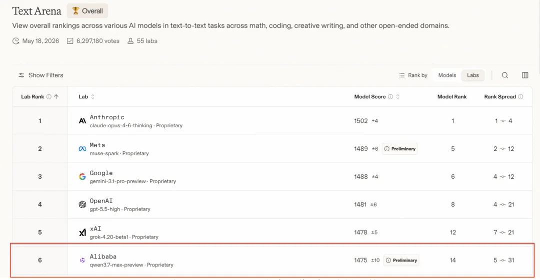540x280 pixels.
Task: Click the labs flask icon
Action: coord(130,41)
